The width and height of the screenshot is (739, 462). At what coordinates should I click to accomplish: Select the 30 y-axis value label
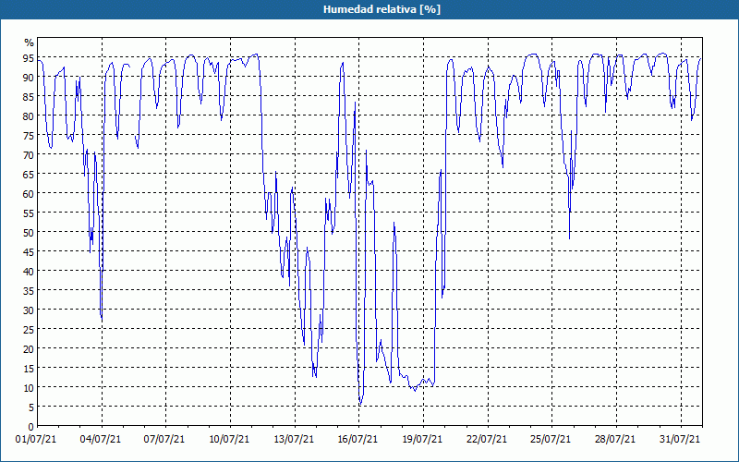29,310
